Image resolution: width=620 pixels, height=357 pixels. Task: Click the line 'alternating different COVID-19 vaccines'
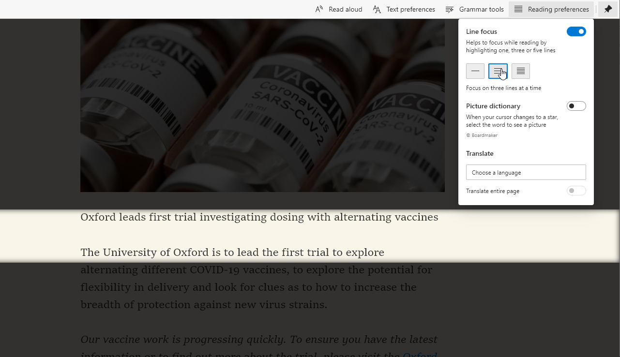coord(257,270)
